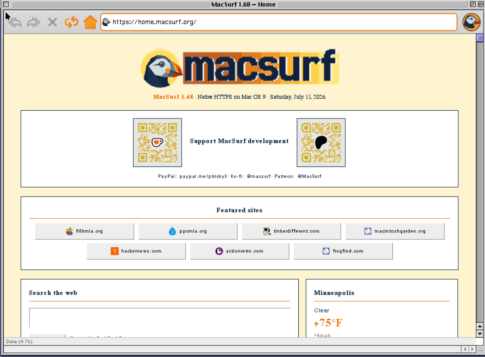Click the MacSurf 1.68 orange link
This screenshot has width=485, height=357.
[173, 97]
